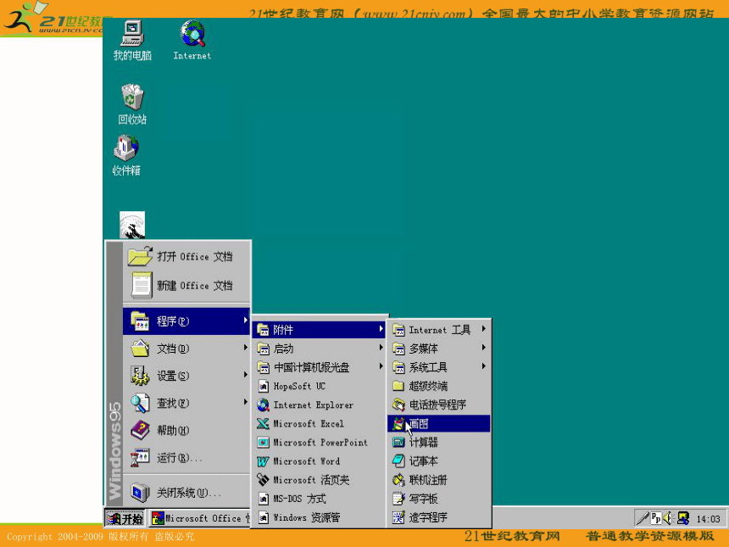Click 帮助(H) in the Start menu
Screen dimensions: 729x547
click(186, 430)
